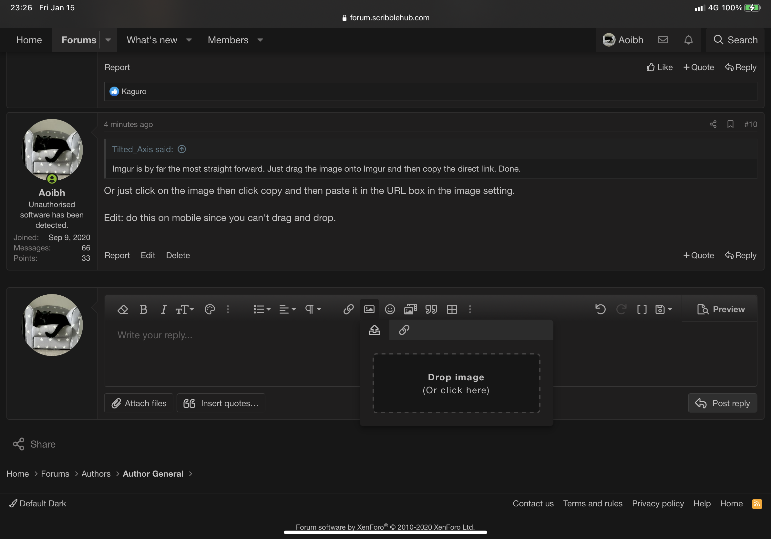
Task: Select the eraser remove formatting icon
Action: point(123,309)
